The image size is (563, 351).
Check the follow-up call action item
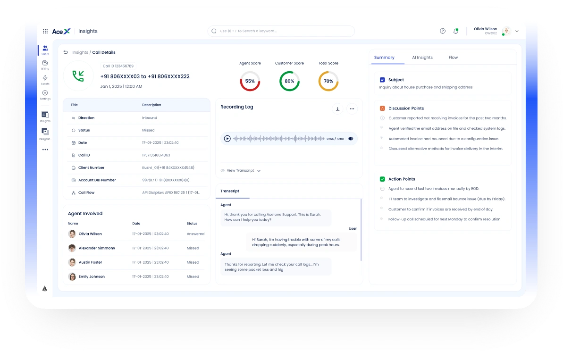click(382, 218)
